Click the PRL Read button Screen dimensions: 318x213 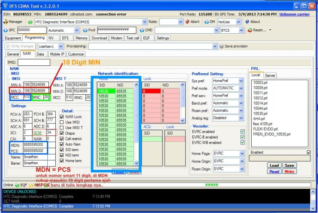pos(274,171)
